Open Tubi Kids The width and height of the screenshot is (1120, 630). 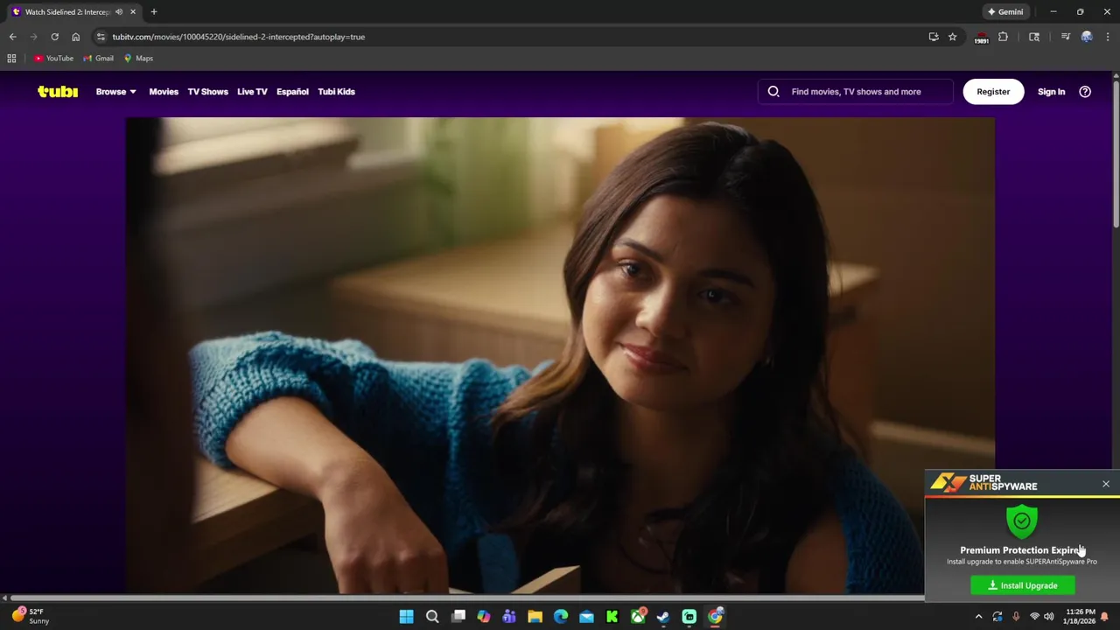(x=336, y=91)
